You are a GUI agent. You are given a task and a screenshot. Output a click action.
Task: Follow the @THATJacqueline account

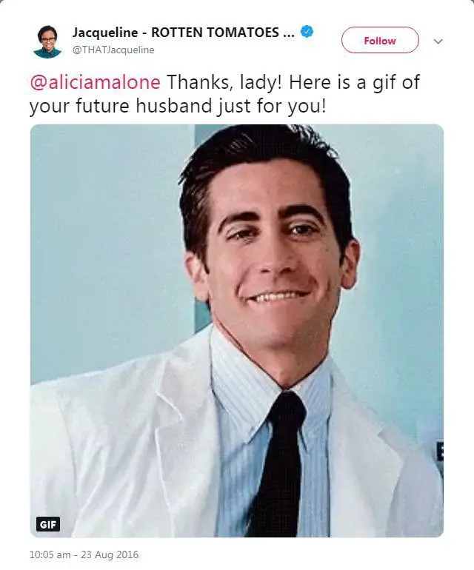pos(380,41)
